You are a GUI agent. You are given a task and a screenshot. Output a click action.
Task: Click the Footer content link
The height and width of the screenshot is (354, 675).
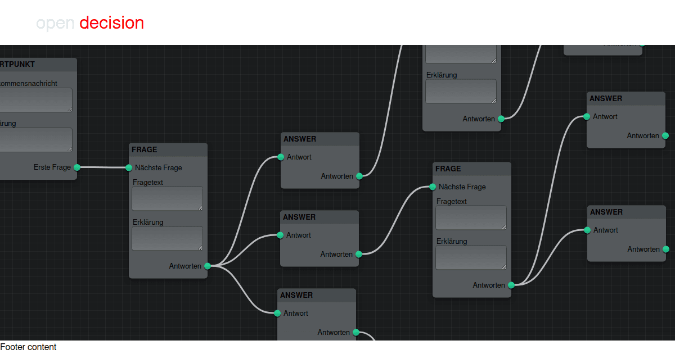tap(28, 347)
